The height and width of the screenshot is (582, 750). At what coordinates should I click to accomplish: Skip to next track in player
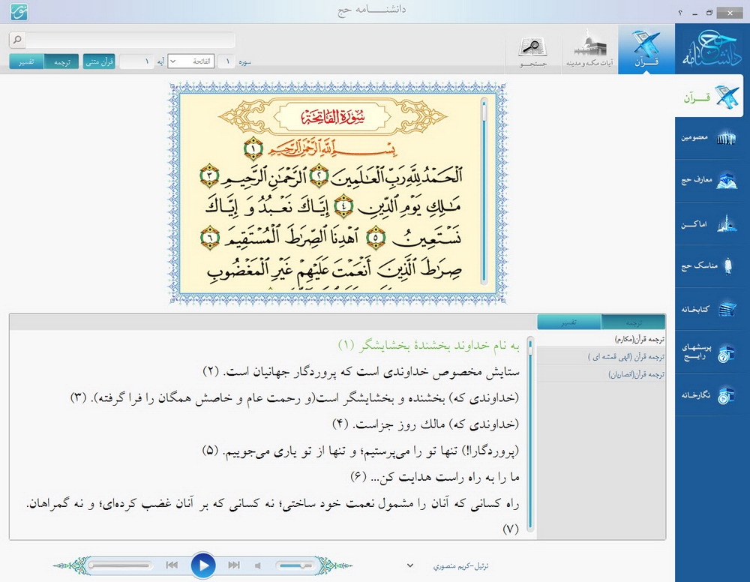234,565
